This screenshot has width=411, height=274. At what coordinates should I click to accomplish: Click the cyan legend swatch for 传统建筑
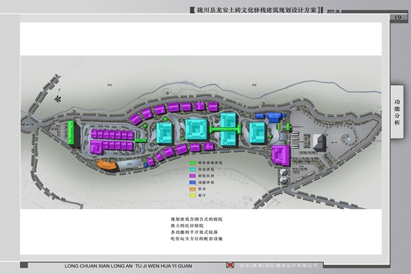192,169
